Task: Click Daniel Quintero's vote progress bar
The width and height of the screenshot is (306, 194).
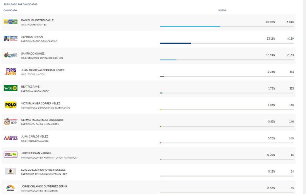Action: [190, 27]
